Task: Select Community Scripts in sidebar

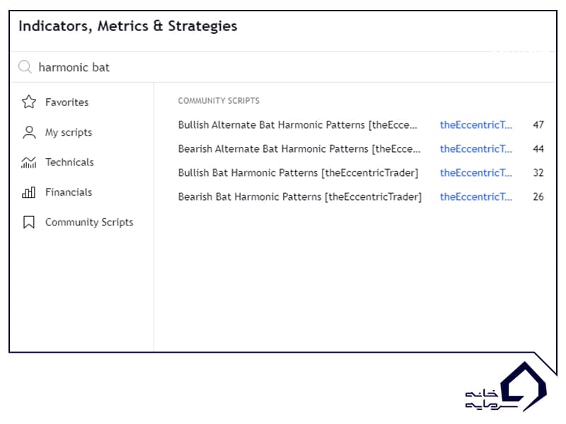Action: tap(89, 223)
